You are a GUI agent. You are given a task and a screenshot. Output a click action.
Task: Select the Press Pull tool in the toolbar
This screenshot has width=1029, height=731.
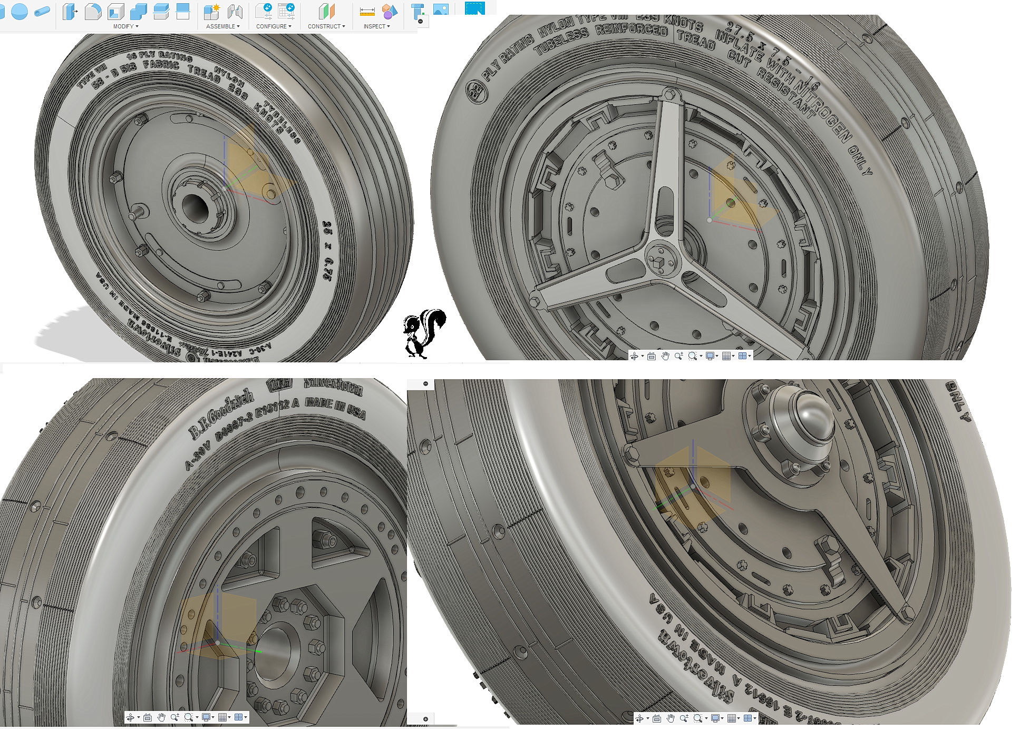[x=70, y=11]
